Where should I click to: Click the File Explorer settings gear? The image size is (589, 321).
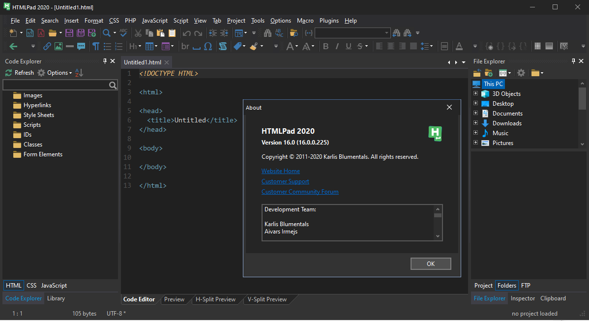pos(521,73)
